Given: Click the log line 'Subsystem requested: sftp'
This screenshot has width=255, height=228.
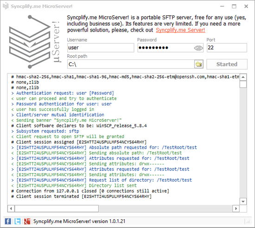Looking at the screenshot, I should pos(45,131).
